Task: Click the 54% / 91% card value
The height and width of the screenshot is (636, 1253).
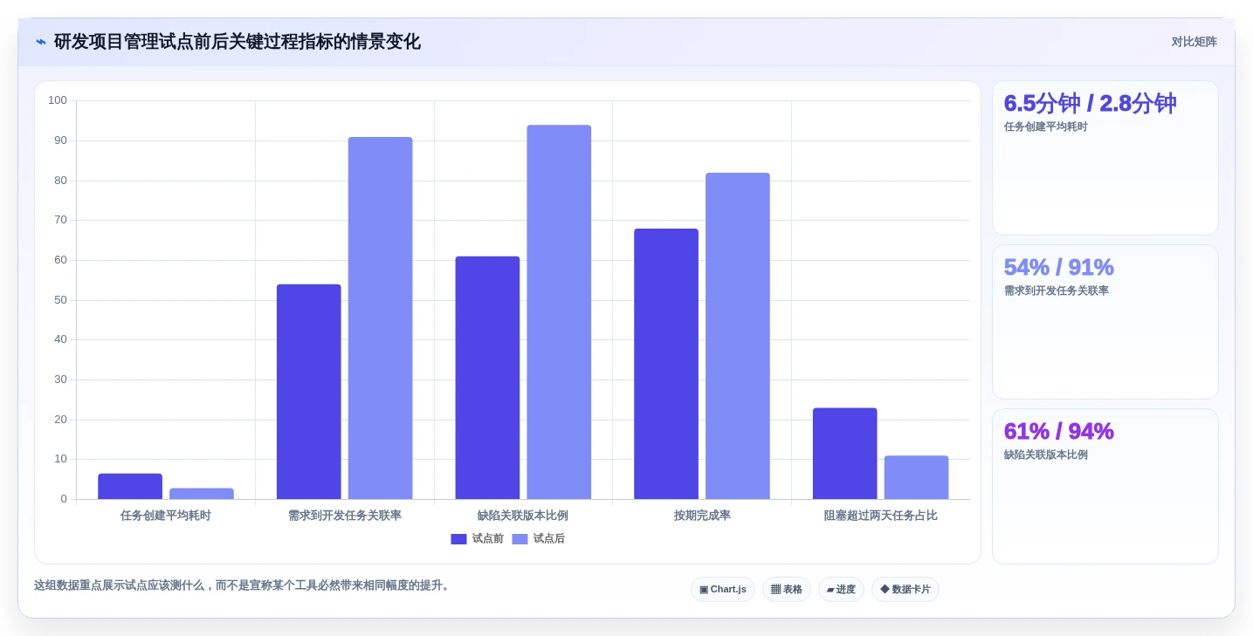Action: click(x=1058, y=268)
